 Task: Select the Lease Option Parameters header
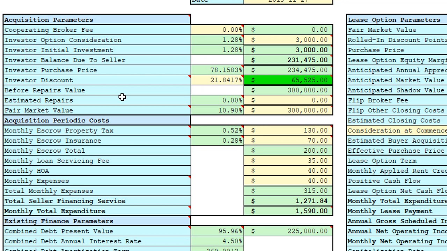pyautogui.click(x=397, y=20)
